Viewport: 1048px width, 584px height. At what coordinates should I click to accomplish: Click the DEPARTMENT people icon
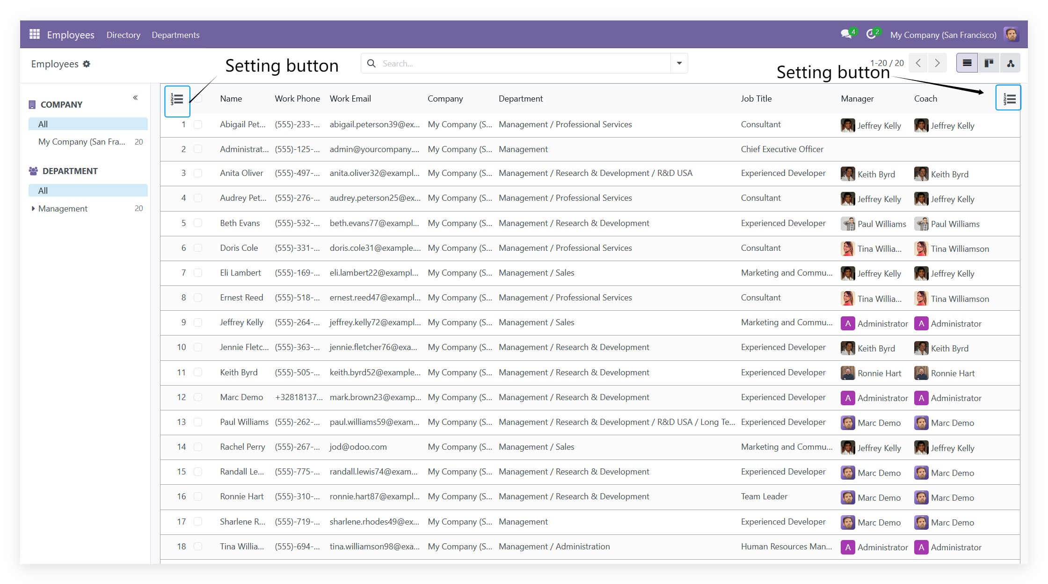33,171
